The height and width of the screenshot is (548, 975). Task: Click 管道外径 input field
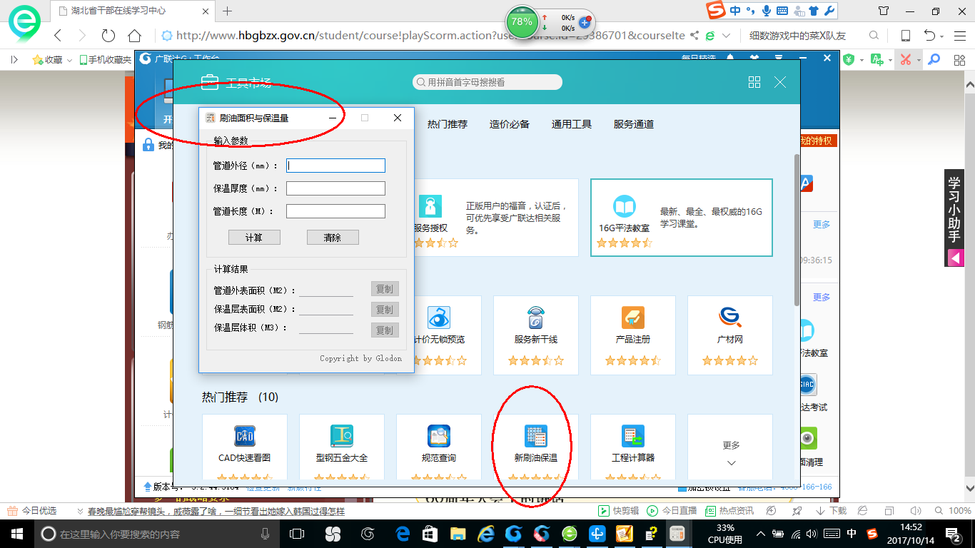tap(335, 166)
